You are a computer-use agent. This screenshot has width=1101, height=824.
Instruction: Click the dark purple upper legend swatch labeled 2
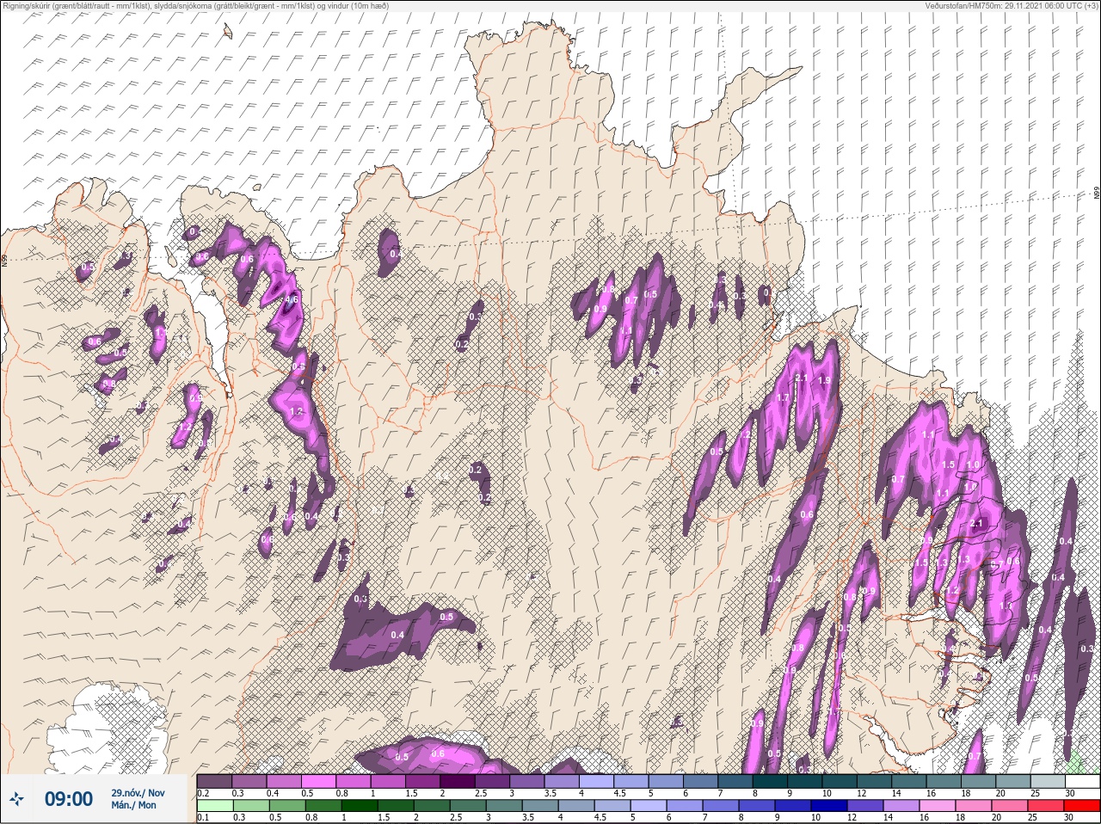click(458, 781)
